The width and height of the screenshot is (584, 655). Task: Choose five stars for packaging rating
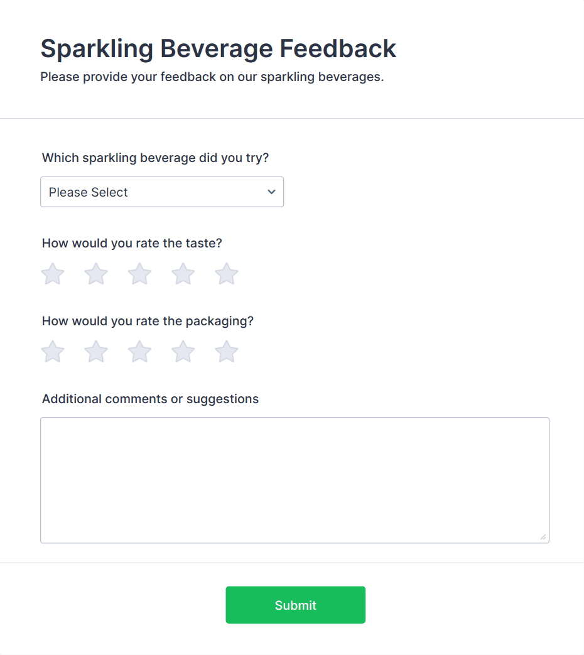pyautogui.click(x=226, y=352)
